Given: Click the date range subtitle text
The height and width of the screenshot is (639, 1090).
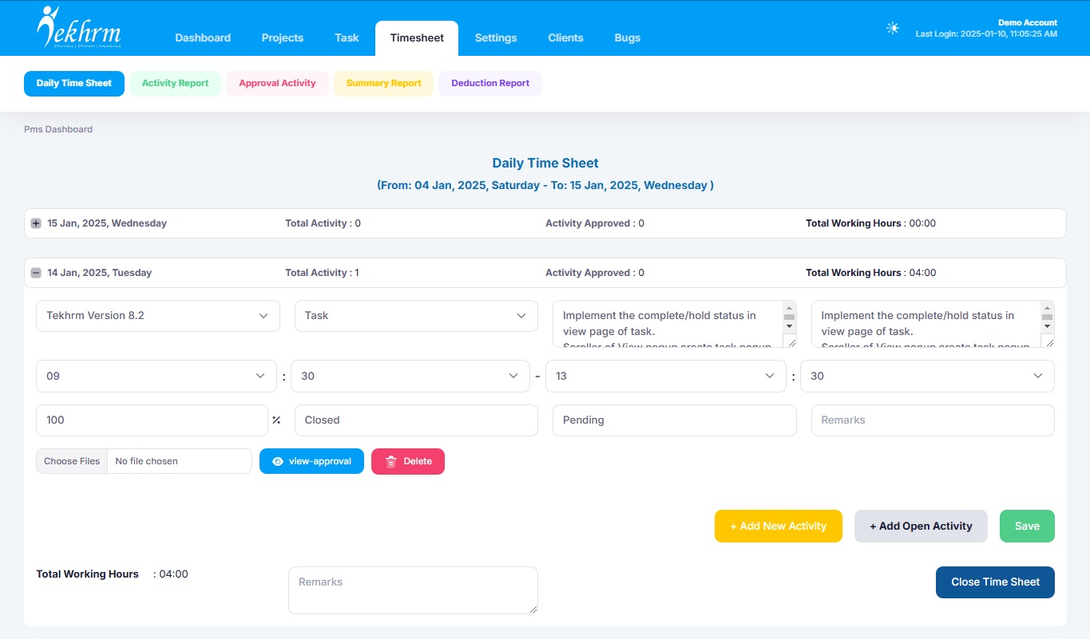Looking at the screenshot, I should pyautogui.click(x=545, y=185).
